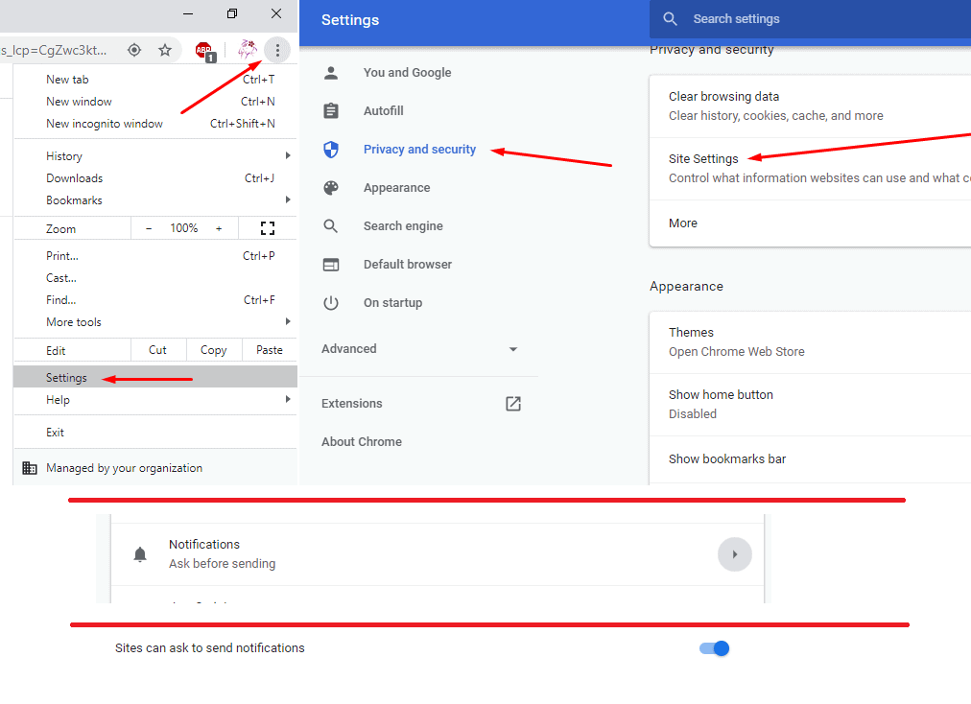Screen dimensions: 971x704
Task: Toggle Sites can ask to send notifications
Action: (715, 648)
